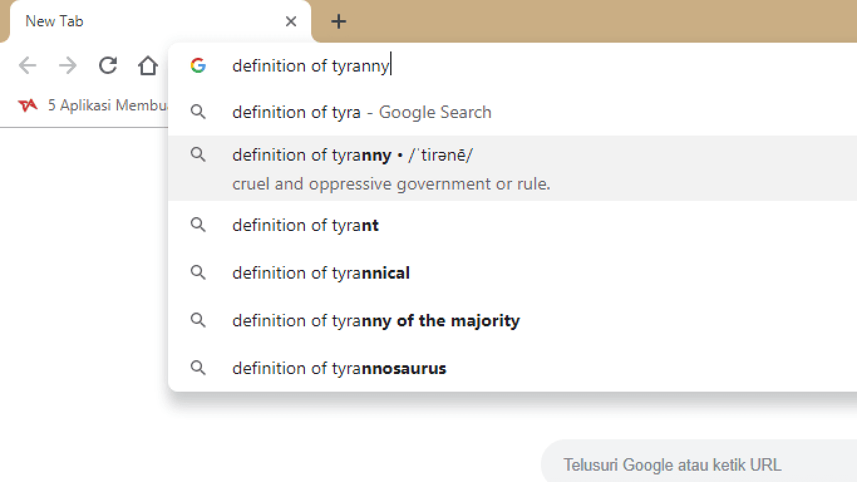Close the New Tab tab
The image size is (857, 482).
[x=290, y=21]
